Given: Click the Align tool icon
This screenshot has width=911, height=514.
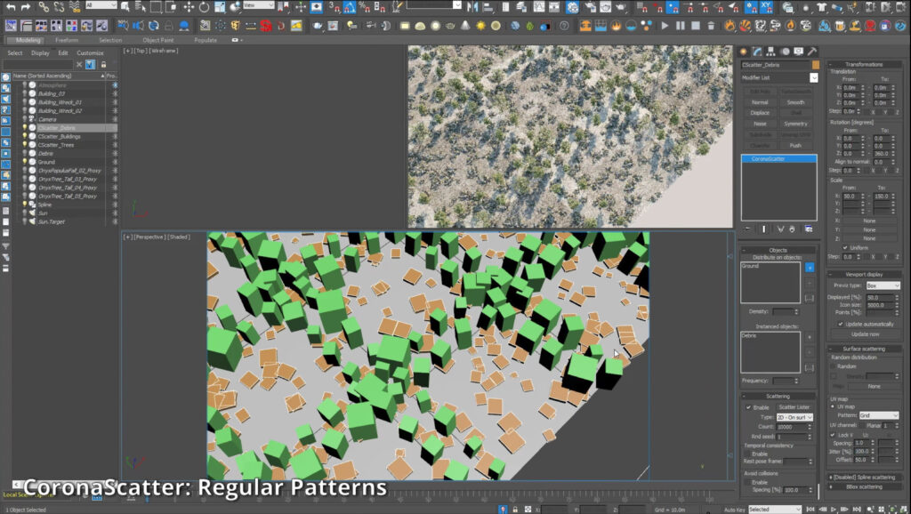Looking at the screenshot, I should click(x=488, y=7).
